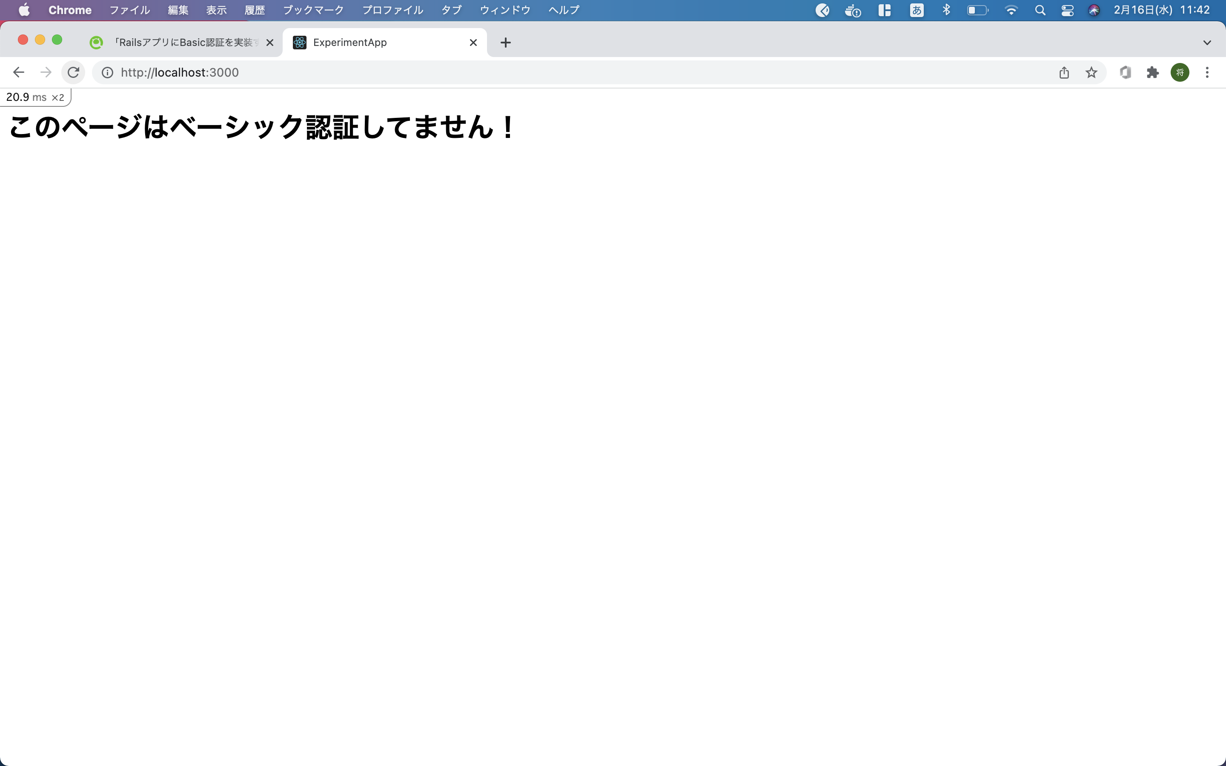Open the Docker menu bar icon
This screenshot has height=766, width=1226.
(x=853, y=10)
